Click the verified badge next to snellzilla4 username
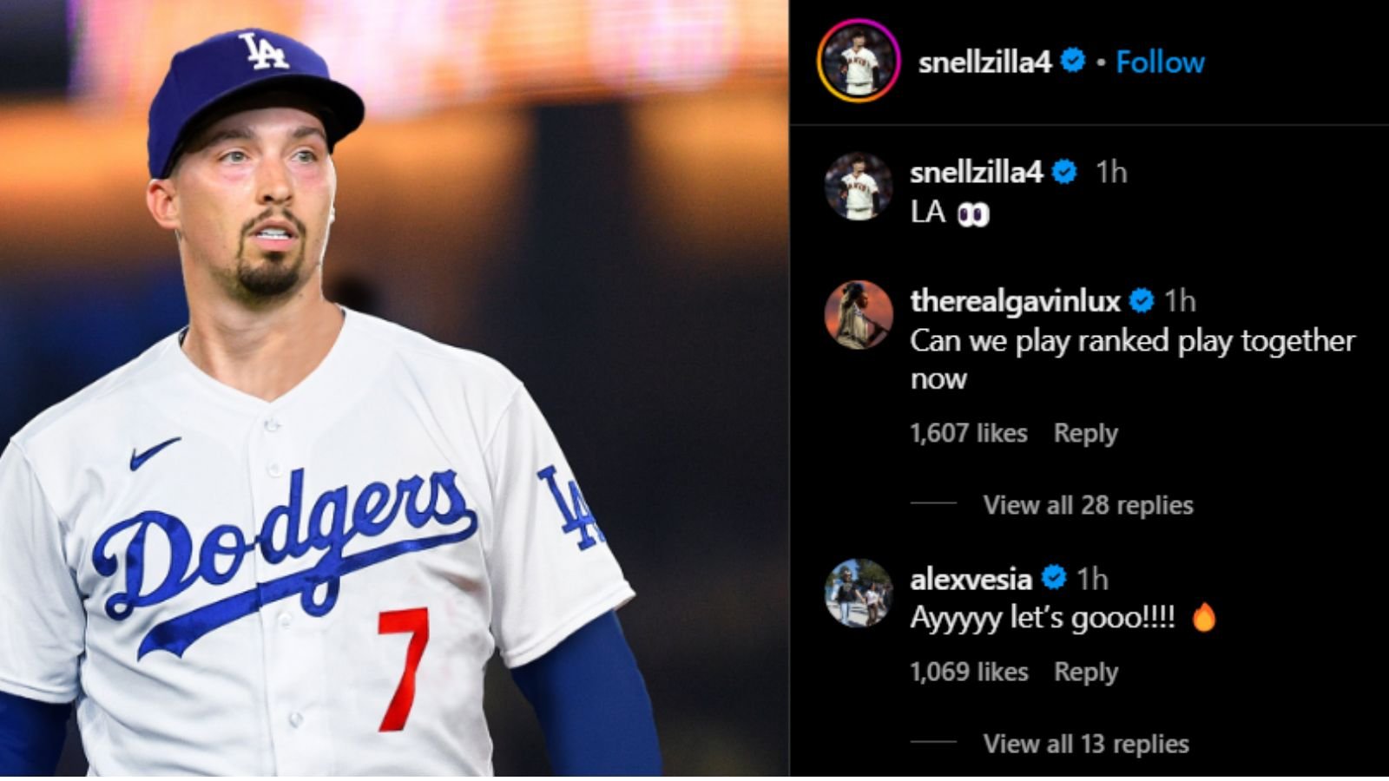Viewport: 1389px width, 781px height. click(x=1074, y=62)
